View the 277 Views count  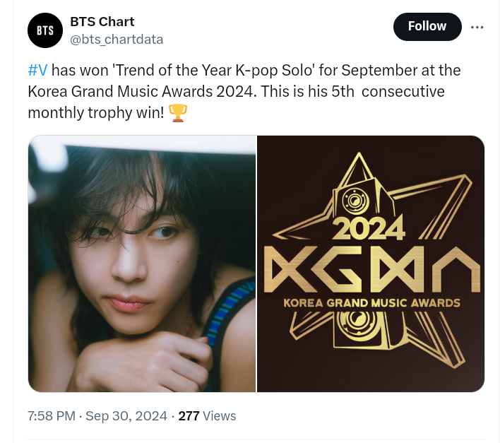(207, 416)
